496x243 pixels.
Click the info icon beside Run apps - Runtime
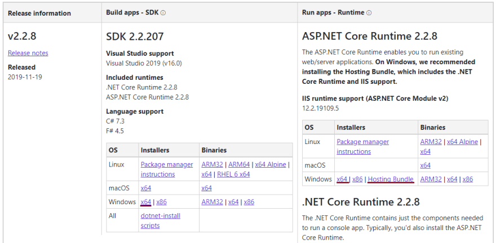(x=369, y=13)
